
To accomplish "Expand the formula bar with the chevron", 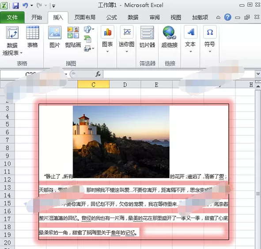I will (x=258, y=74).
